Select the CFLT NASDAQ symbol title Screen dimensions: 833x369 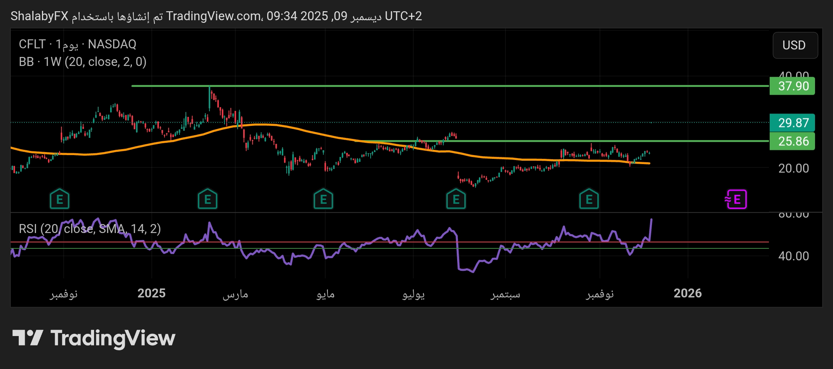pos(78,44)
